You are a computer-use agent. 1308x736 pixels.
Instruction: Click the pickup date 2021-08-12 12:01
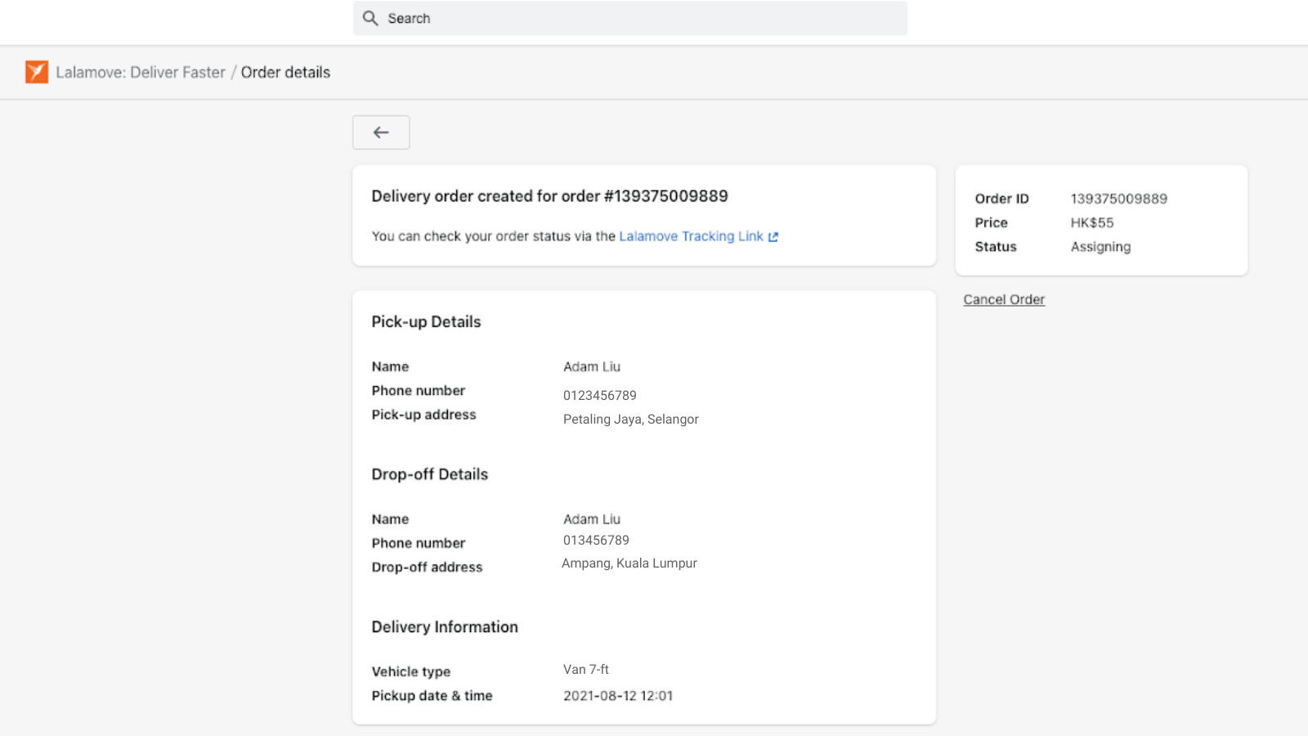(618, 695)
